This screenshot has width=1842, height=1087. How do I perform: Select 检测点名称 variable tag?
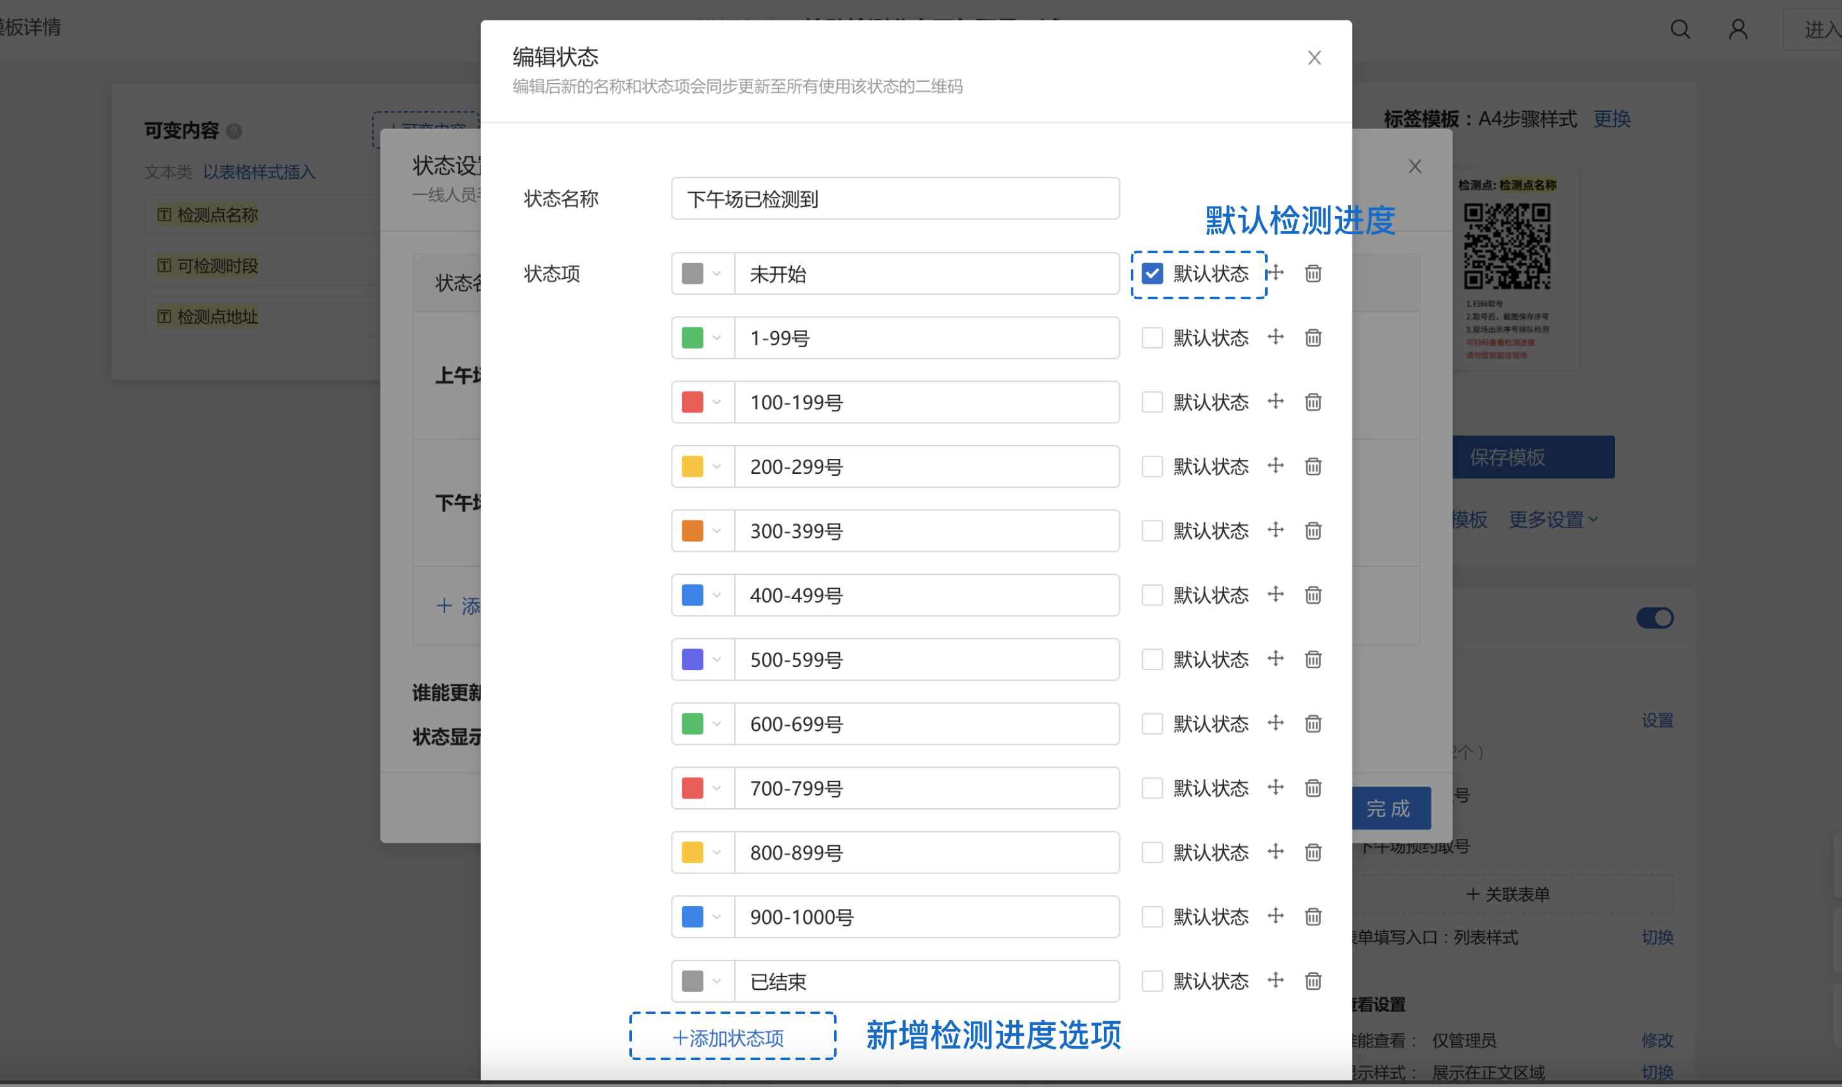pyautogui.click(x=207, y=215)
